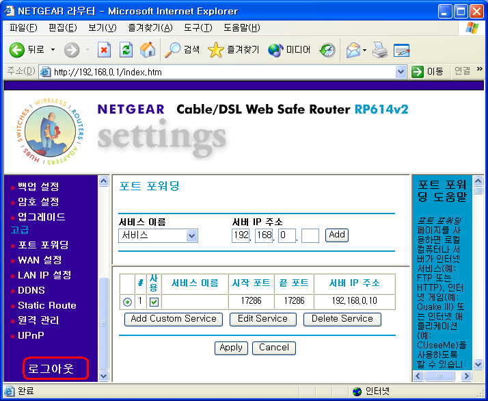Viewport: 488px width, 401px height.
Task: Click the help panel horizontal scrollbar thumb
Action: click(439, 376)
